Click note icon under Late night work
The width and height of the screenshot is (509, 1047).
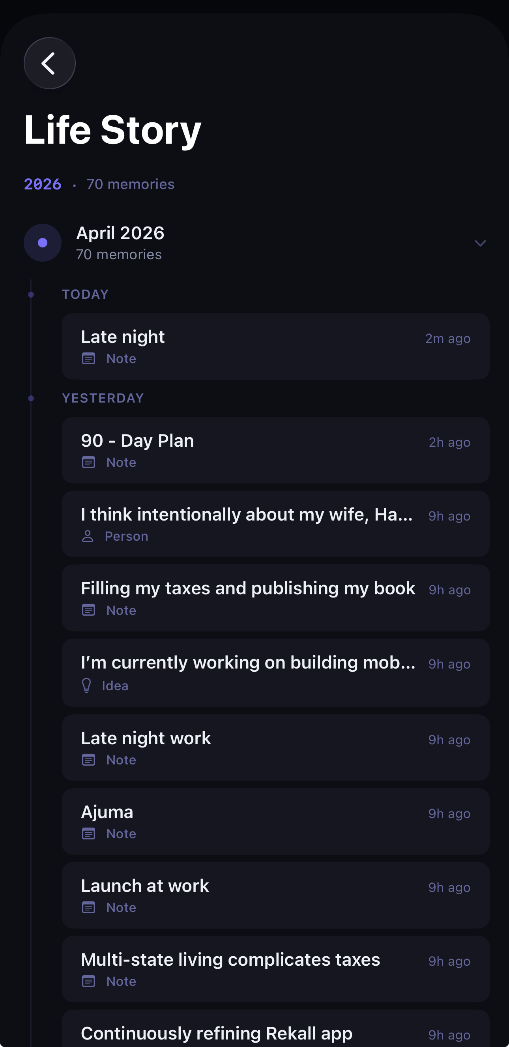coord(88,760)
